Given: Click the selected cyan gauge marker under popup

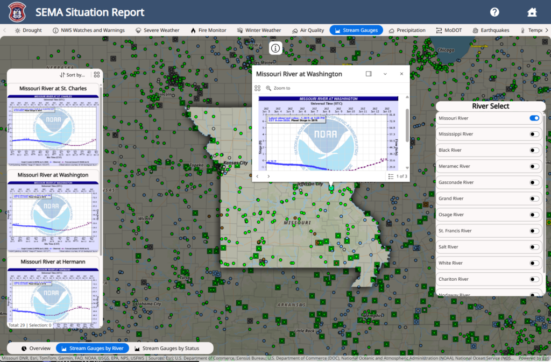Looking at the screenshot, I should tap(331, 188).
